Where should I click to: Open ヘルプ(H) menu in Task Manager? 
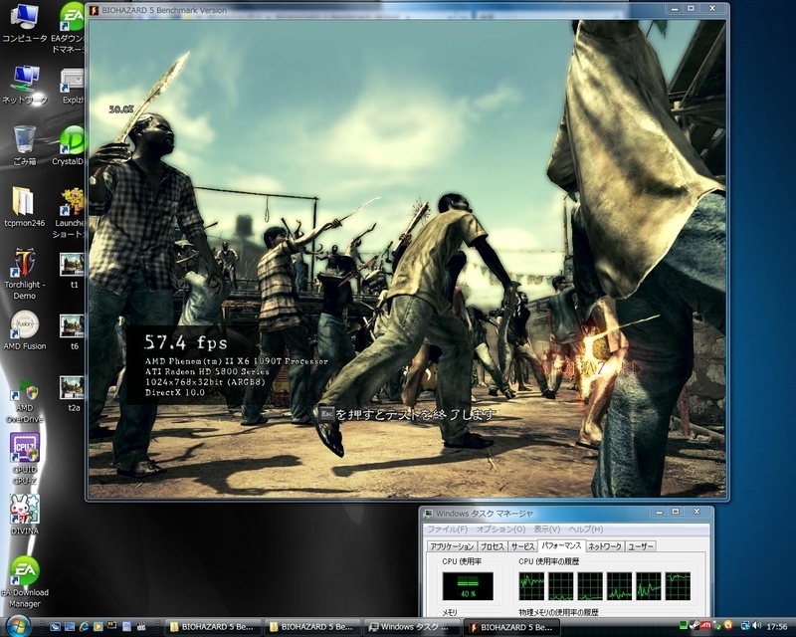coord(585,530)
